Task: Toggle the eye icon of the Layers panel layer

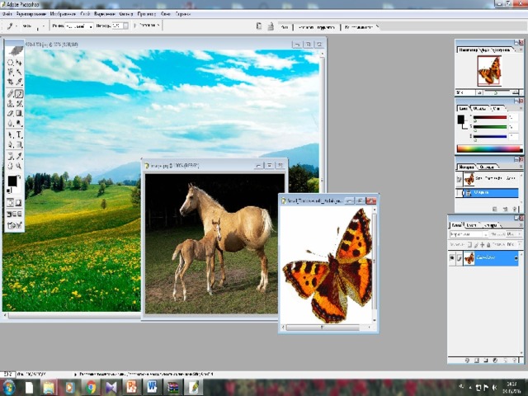Action: tap(451, 258)
